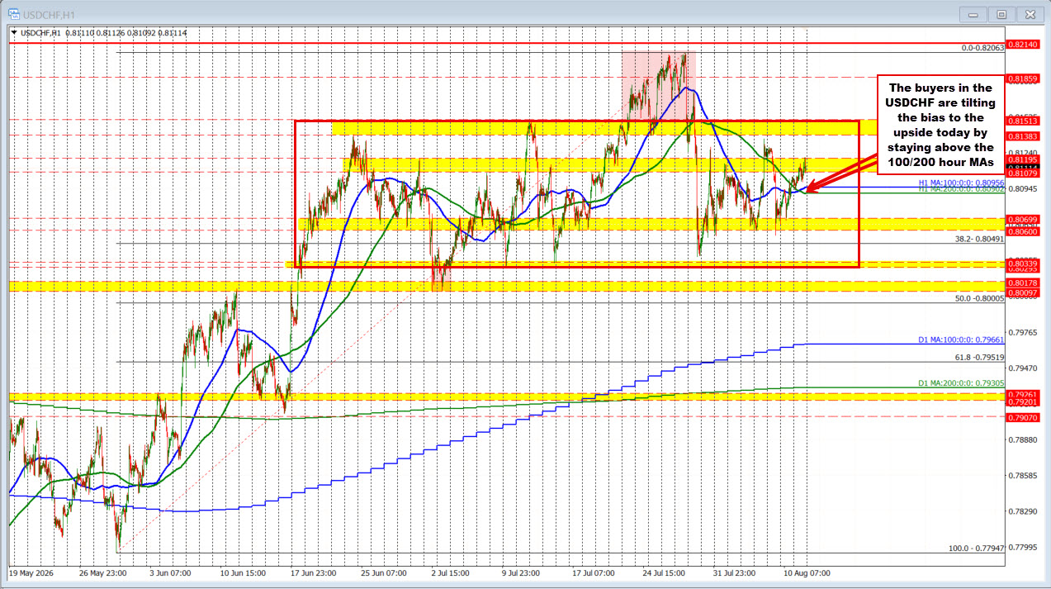Click the 0.79765 price scale value
The height and width of the screenshot is (589, 1051).
click(1021, 332)
